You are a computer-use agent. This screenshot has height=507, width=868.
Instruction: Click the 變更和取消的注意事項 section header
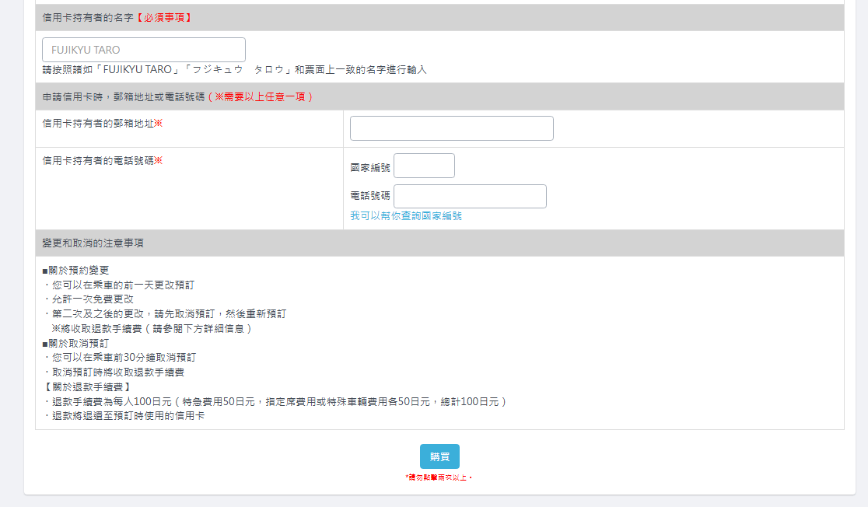pos(93,243)
